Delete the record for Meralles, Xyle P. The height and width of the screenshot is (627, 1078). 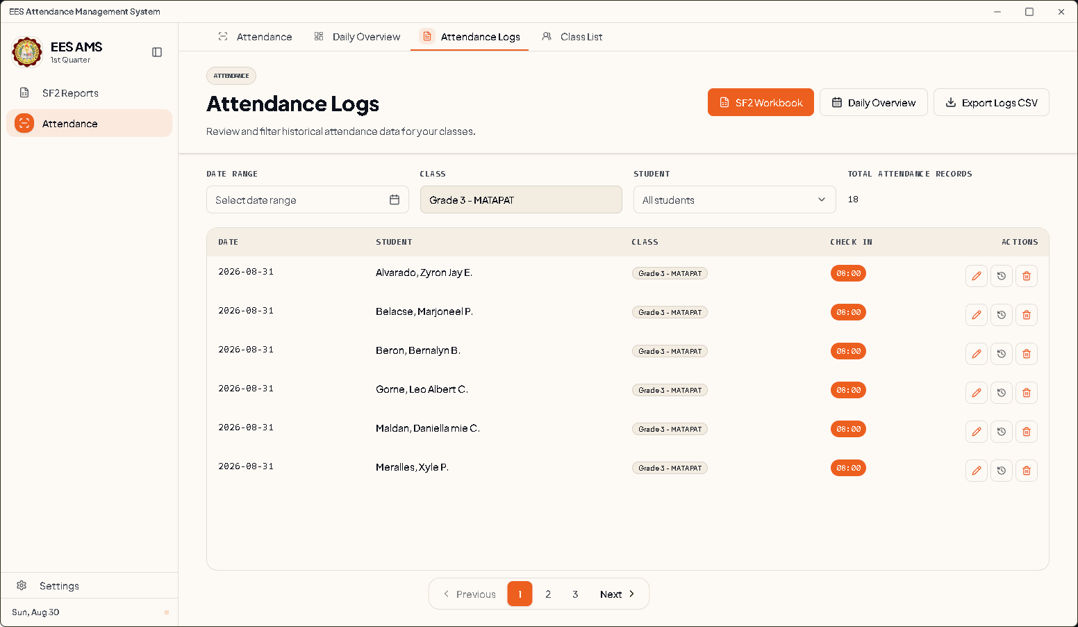pos(1027,471)
